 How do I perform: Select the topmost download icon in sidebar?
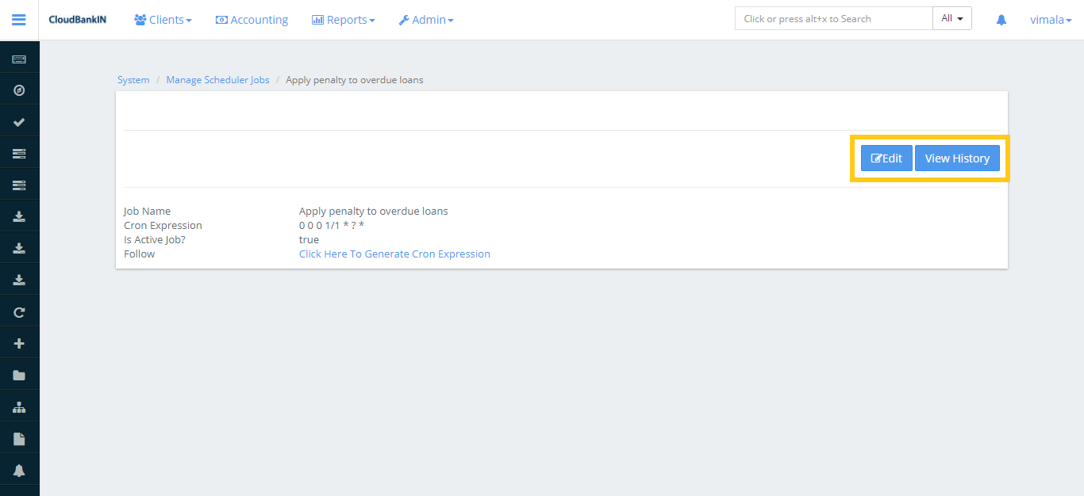coord(19,215)
